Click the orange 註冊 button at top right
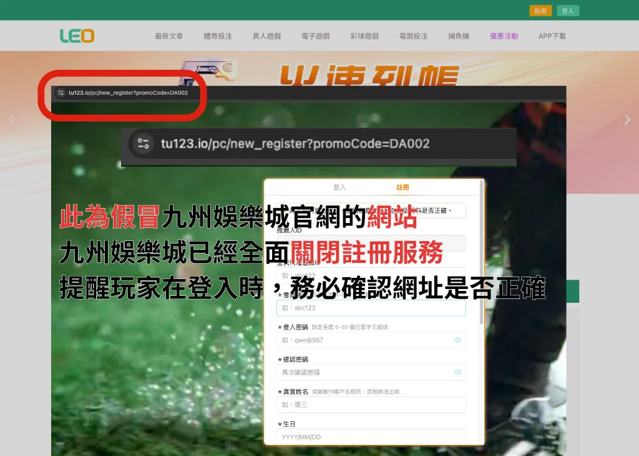 (x=540, y=11)
